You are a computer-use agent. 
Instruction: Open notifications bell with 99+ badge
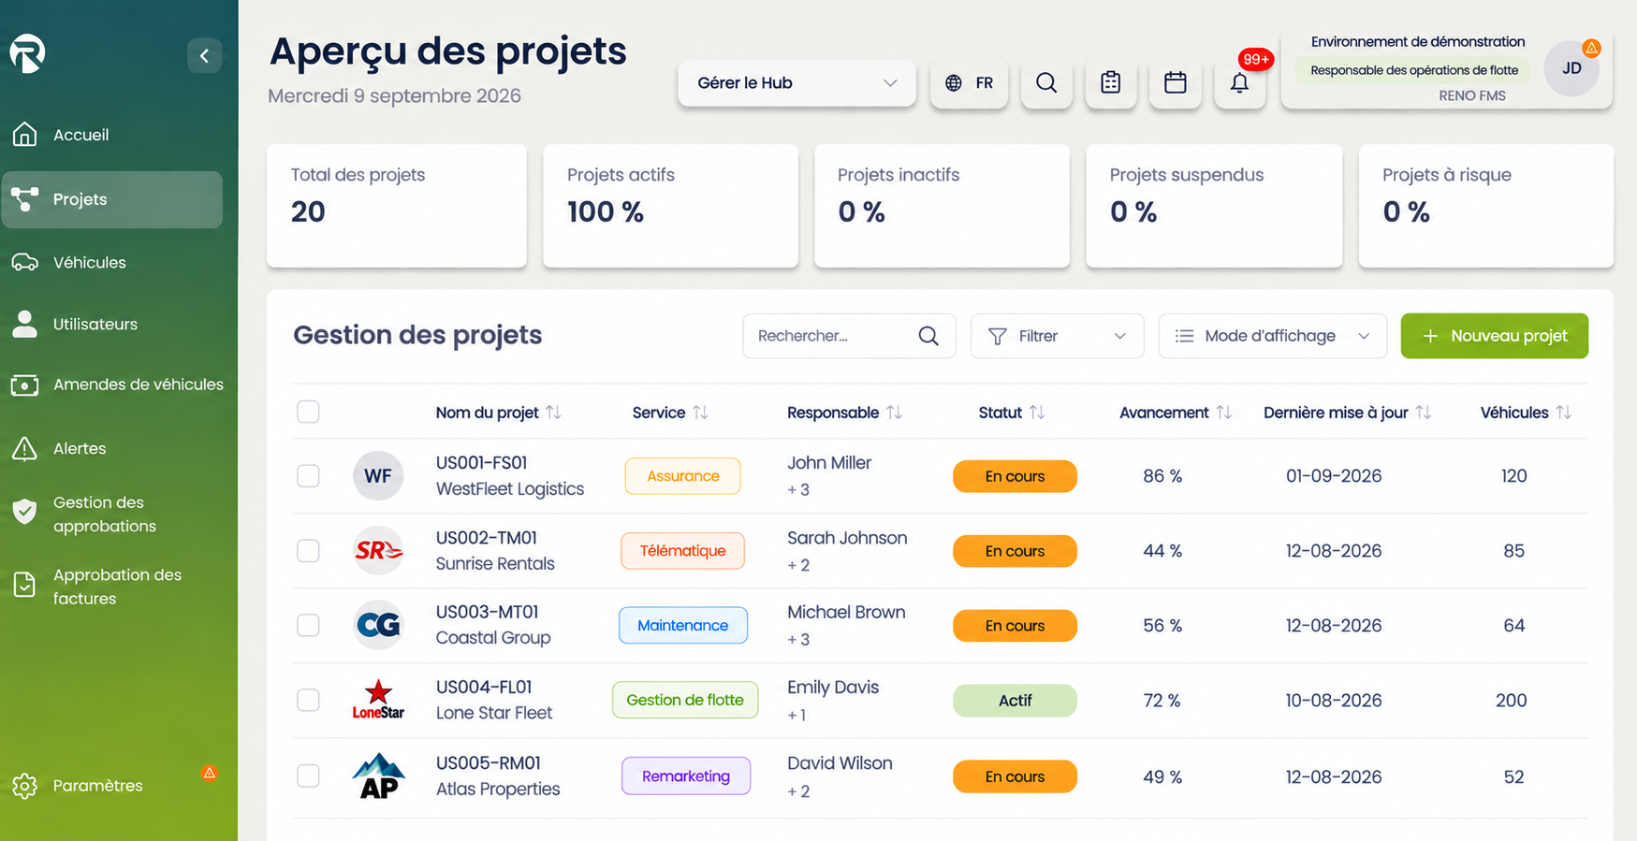[x=1240, y=83]
